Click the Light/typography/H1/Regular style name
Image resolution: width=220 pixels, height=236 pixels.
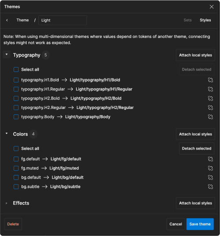coord(104,89)
